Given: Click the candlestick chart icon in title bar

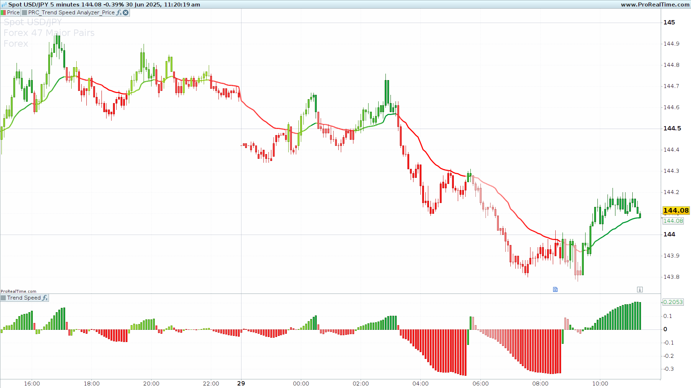Looking at the screenshot, I should tap(4, 5).
